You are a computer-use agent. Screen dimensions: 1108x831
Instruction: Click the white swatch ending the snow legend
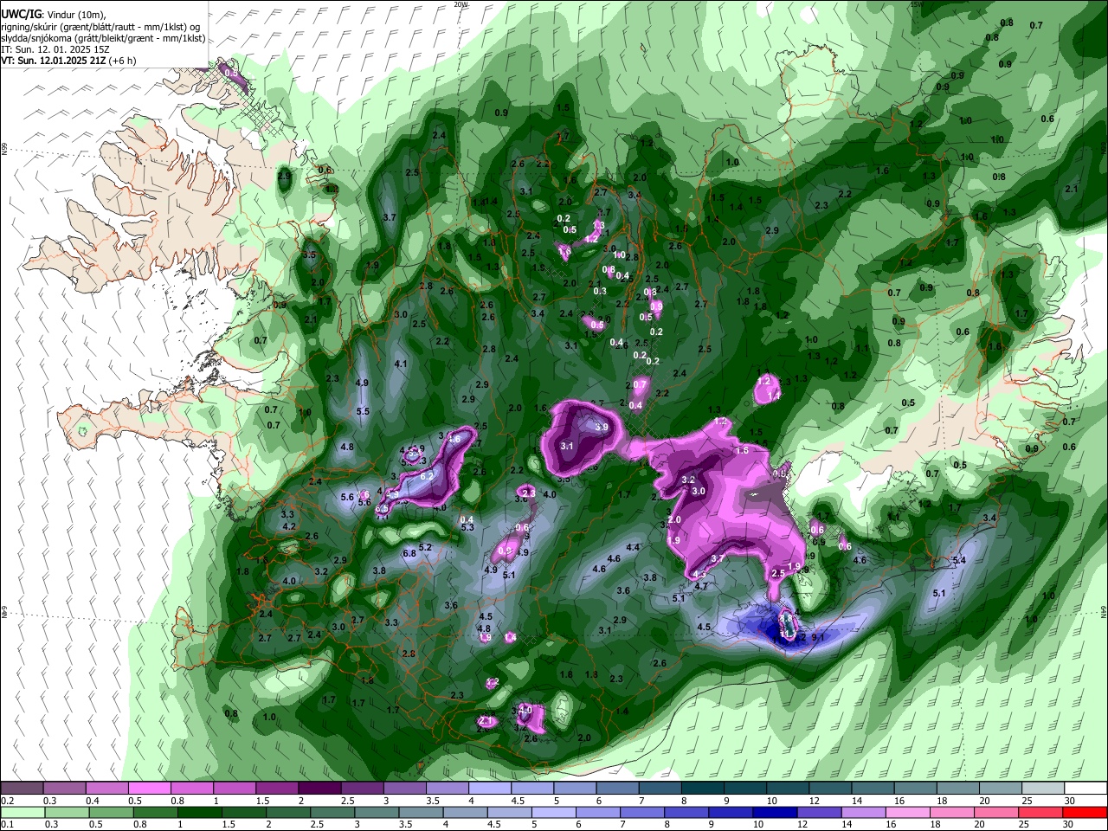coord(1086,788)
